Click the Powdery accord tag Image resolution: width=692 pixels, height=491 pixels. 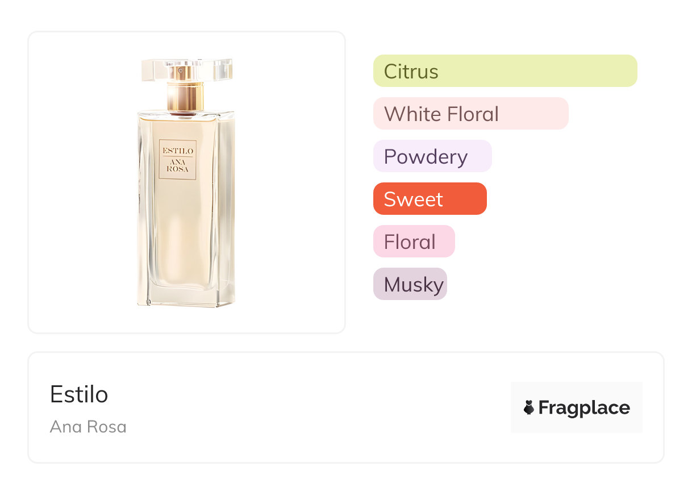click(x=432, y=156)
